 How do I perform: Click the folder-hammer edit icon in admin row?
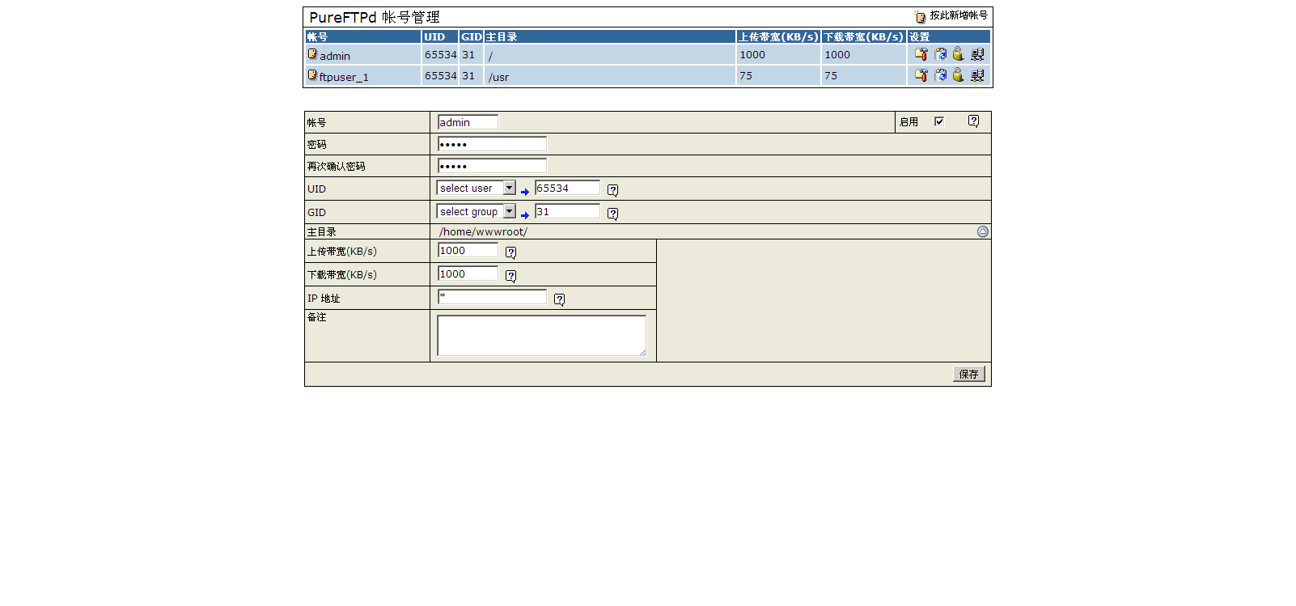click(x=921, y=54)
